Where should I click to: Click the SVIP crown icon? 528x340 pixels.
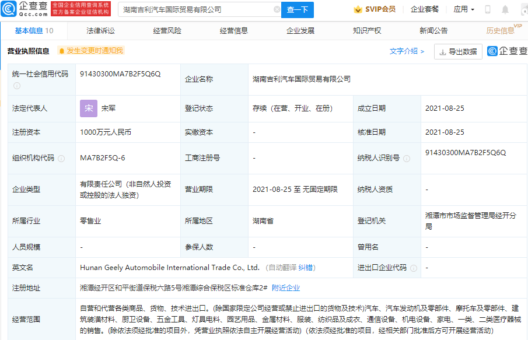click(x=358, y=9)
